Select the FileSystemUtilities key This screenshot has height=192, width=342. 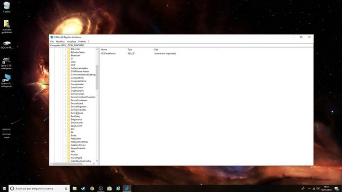pos(80,142)
